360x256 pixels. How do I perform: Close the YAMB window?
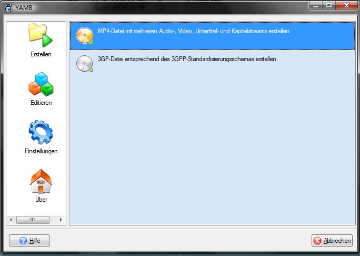(x=346, y=5)
